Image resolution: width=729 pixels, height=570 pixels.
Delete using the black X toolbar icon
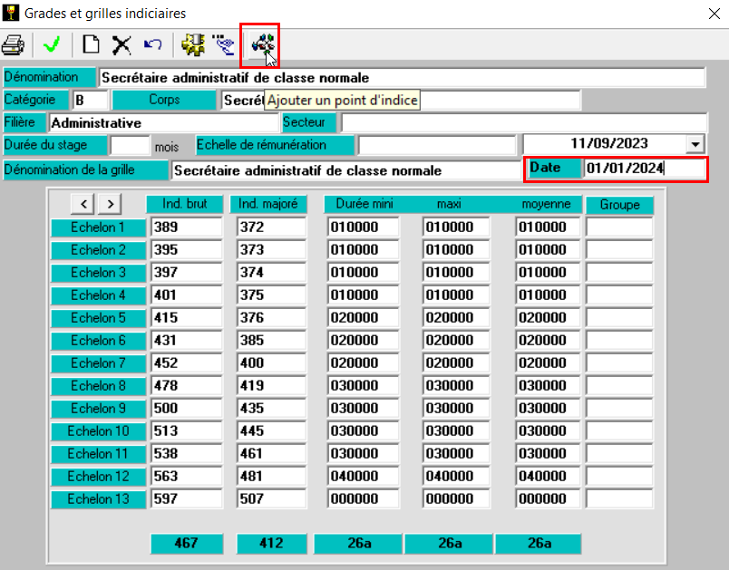(121, 44)
